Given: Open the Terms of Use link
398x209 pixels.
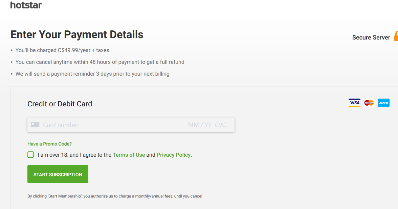Looking at the screenshot, I should pyautogui.click(x=129, y=155).
